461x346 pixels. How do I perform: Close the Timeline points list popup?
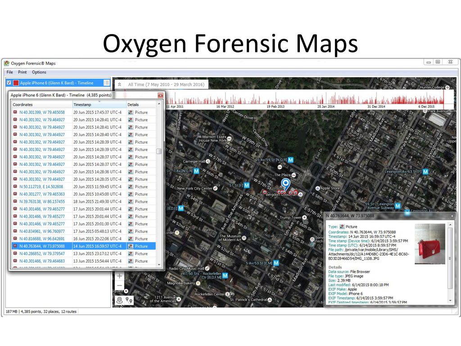[x=160, y=96]
